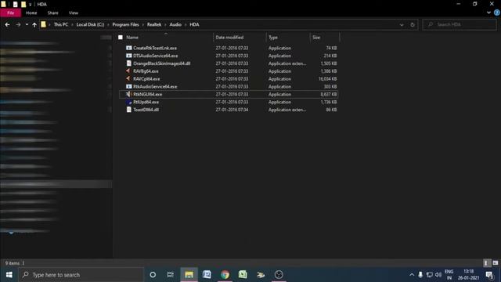Open the View ribbon tab

(73, 13)
